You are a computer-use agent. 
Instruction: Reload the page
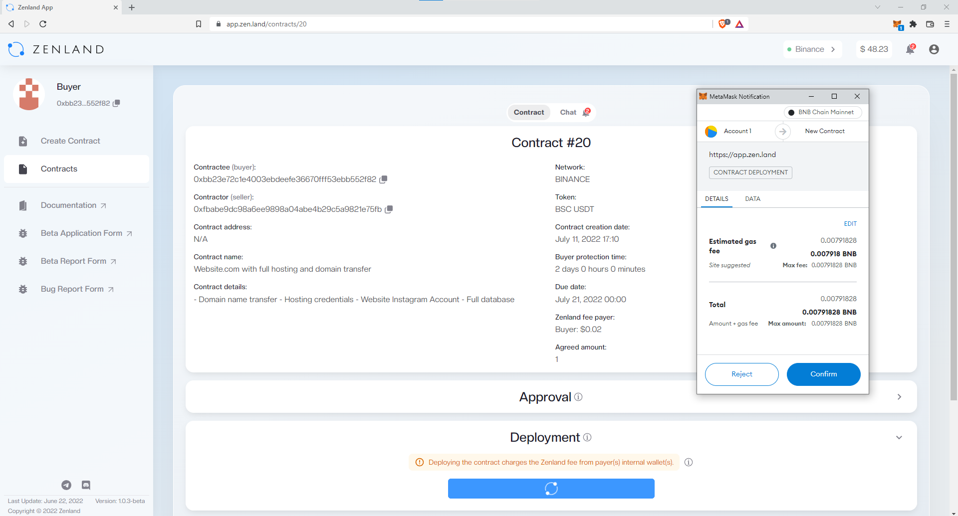43,24
